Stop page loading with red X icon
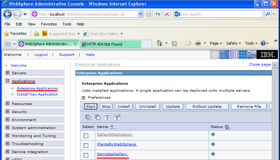 pyautogui.click(x=167, y=14)
